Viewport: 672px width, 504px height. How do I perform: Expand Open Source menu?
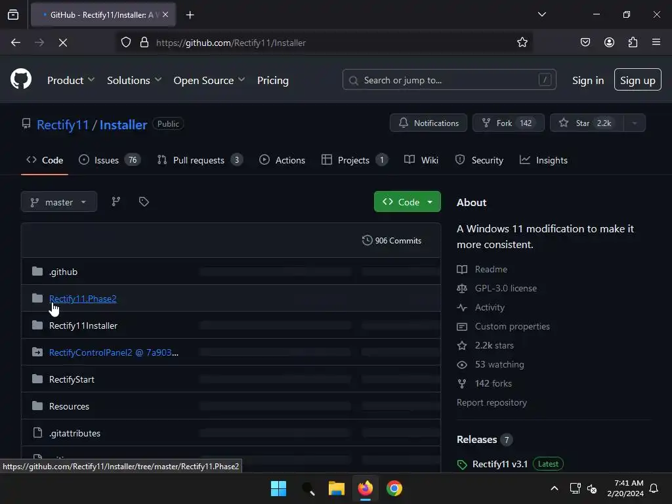[x=209, y=80]
